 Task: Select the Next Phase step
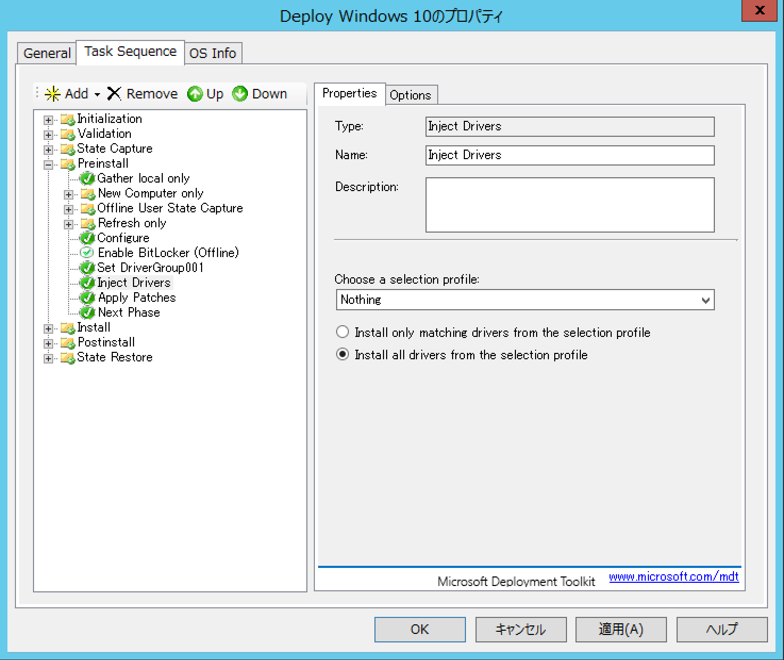pos(129,312)
